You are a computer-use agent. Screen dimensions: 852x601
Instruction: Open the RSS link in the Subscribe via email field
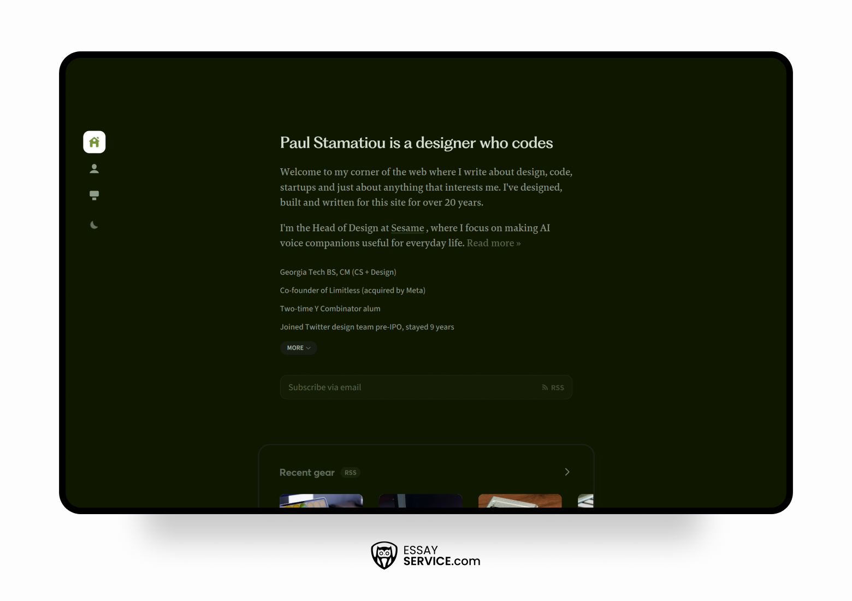pyautogui.click(x=553, y=387)
